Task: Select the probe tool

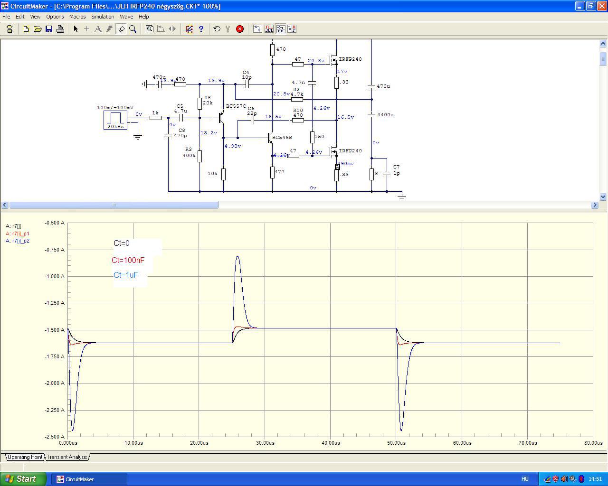Action: (121, 29)
